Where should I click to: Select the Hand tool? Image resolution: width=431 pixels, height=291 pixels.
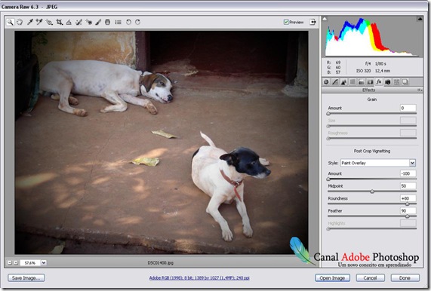click(x=20, y=22)
